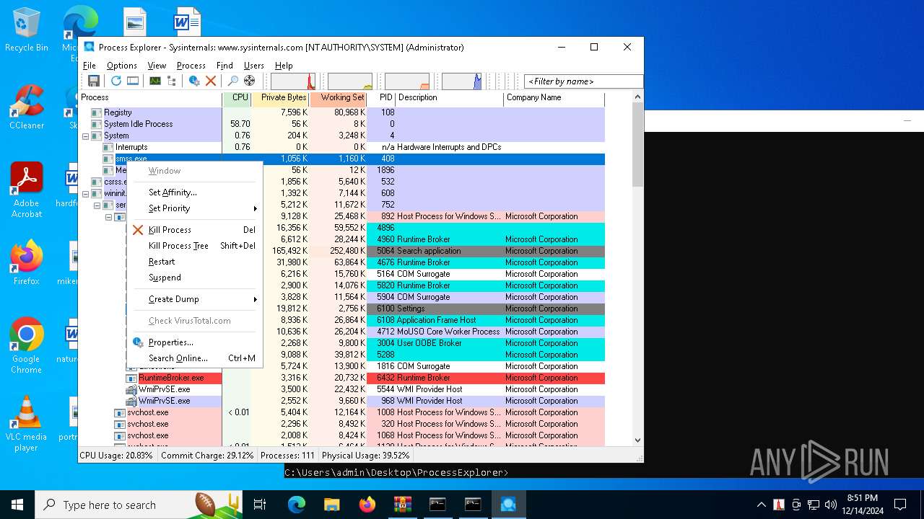
Task: Open the Process menu
Action: [191, 66]
